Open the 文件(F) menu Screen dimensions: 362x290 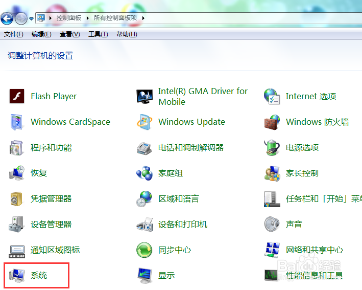click(14, 34)
